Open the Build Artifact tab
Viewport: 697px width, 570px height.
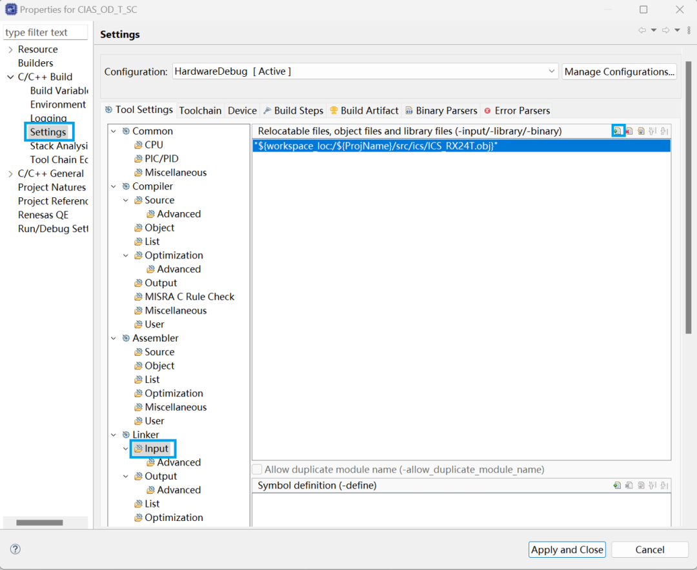click(x=364, y=110)
